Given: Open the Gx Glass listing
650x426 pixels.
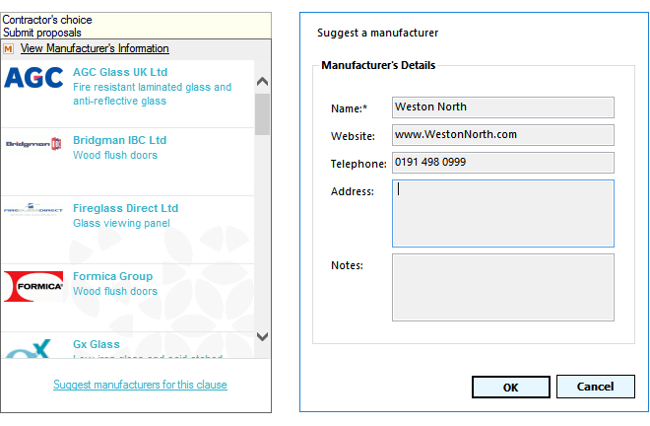Looking at the screenshot, I should click(x=97, y=344).
